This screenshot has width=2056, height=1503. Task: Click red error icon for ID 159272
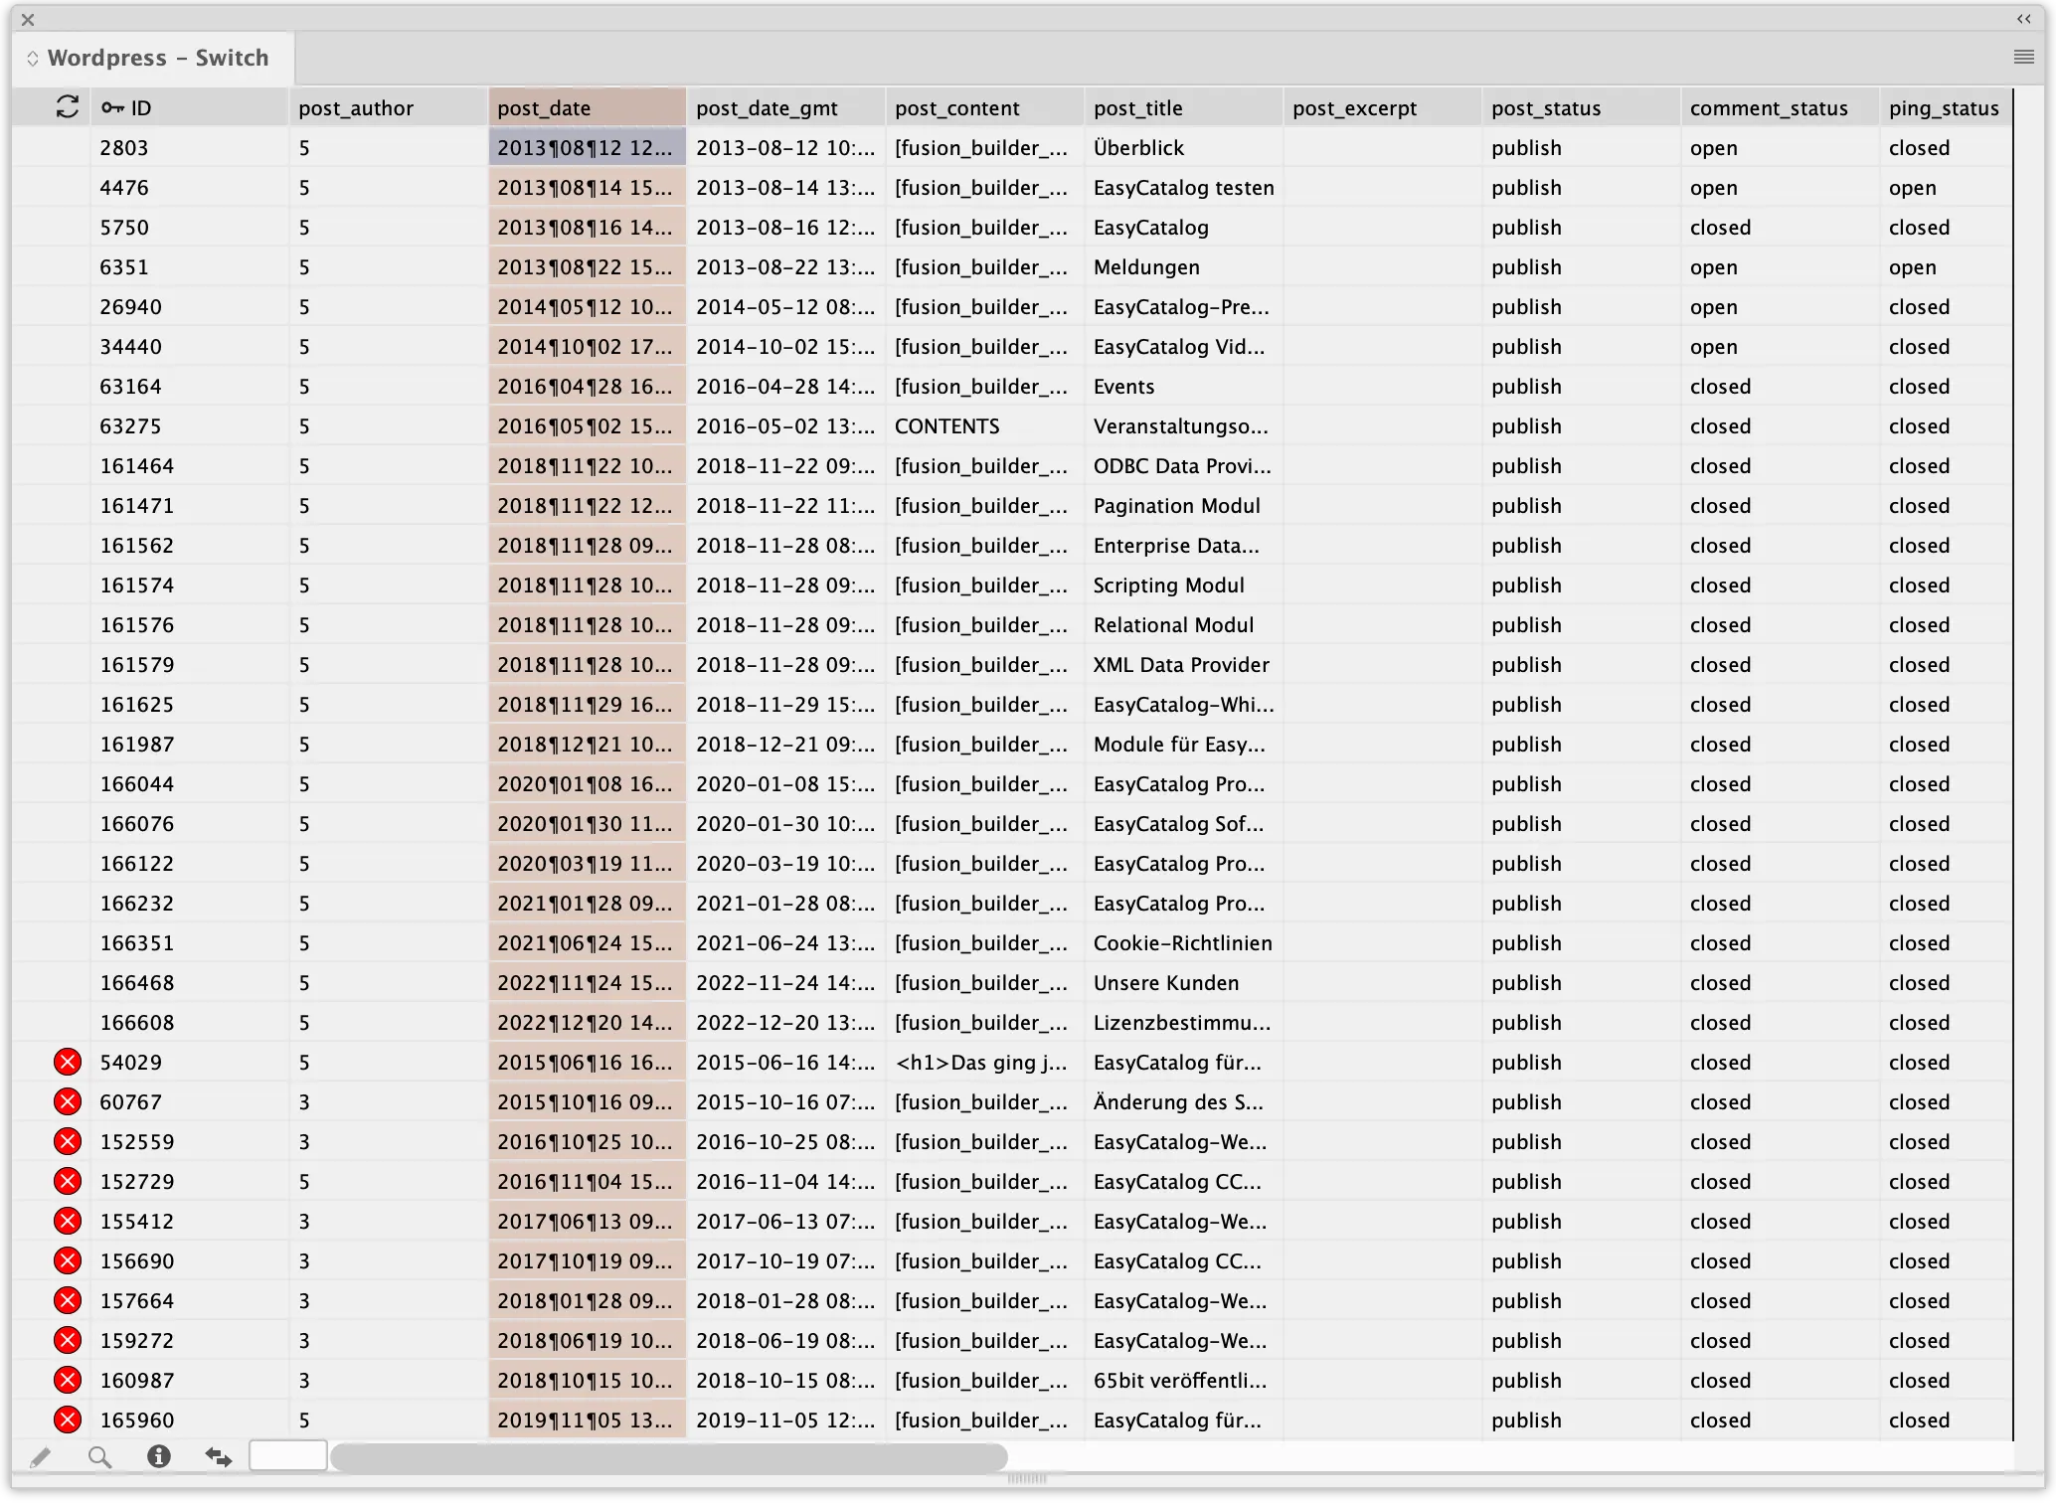coord(68,1340)
